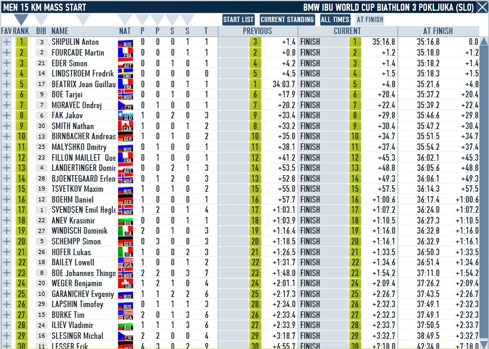Screen dimensions: 489x349
Task: Click SLESINGR Michal name in results
Action: [78, 336]
